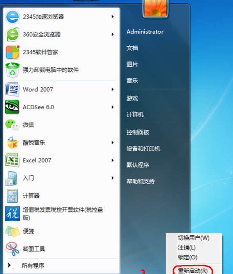Open the 微信 WeChat icon
This screenshot has height=274, width=233.
coord(12,125)
